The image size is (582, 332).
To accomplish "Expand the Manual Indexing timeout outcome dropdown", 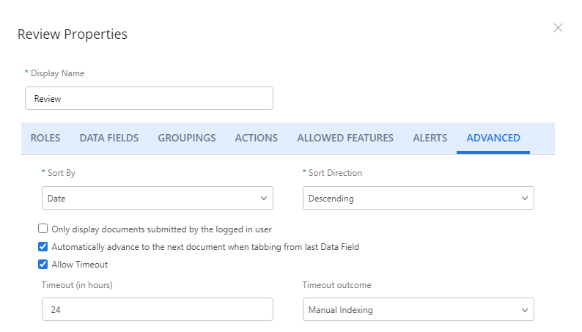I will [x=419, y=309].
